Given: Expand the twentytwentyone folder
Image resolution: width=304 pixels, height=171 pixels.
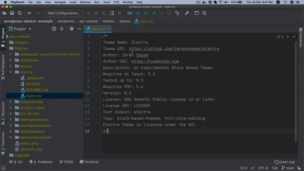Looking at the screenshot, I should coord(10,137).
